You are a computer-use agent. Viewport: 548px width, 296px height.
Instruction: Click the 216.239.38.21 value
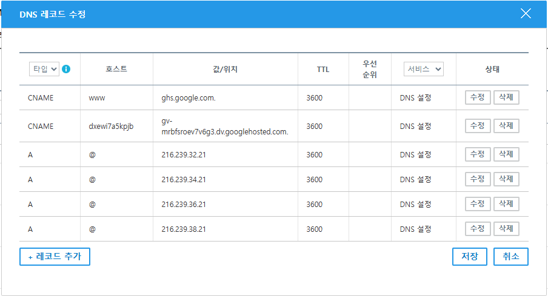tap(184, 229)
